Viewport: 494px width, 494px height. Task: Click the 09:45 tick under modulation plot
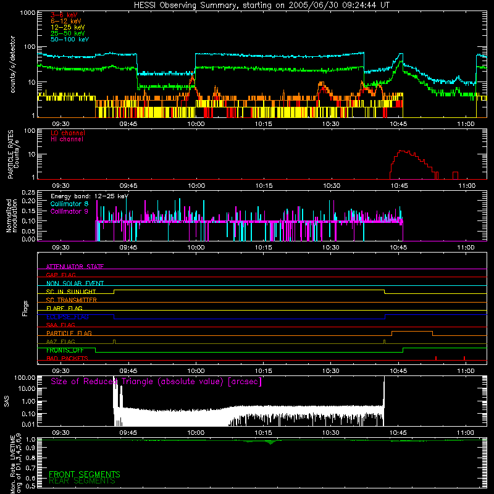[128, 248]
